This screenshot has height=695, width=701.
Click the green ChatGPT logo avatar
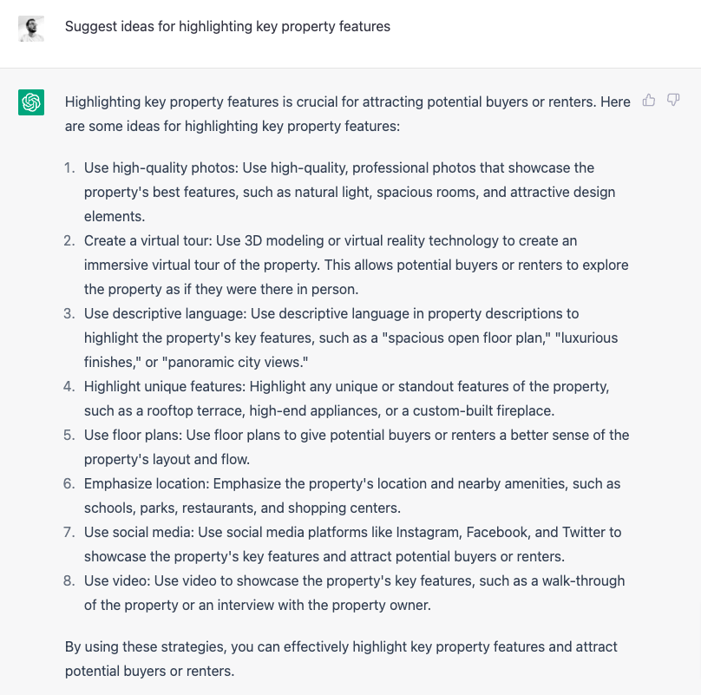(x=31, y=102)
